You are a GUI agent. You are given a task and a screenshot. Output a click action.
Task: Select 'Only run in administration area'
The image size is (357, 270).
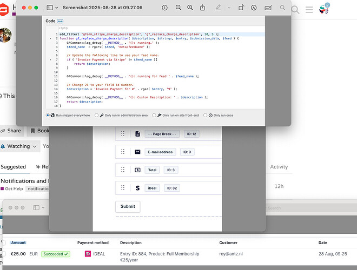click(96, 115)
